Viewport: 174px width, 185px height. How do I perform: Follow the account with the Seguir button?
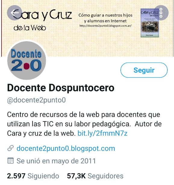tap(144, 70)
